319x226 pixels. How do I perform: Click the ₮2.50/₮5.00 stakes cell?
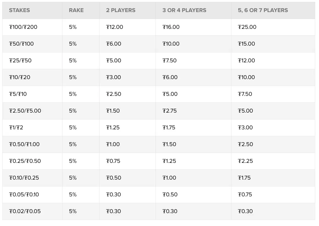click(x=25, y=111)
